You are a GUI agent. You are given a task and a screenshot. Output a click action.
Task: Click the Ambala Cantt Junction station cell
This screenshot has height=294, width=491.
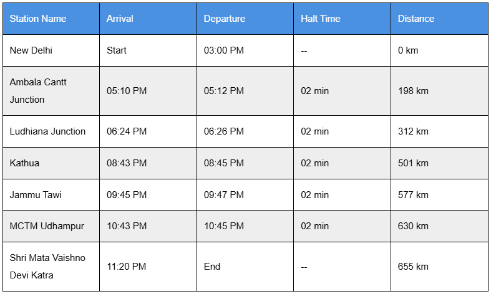38,91
